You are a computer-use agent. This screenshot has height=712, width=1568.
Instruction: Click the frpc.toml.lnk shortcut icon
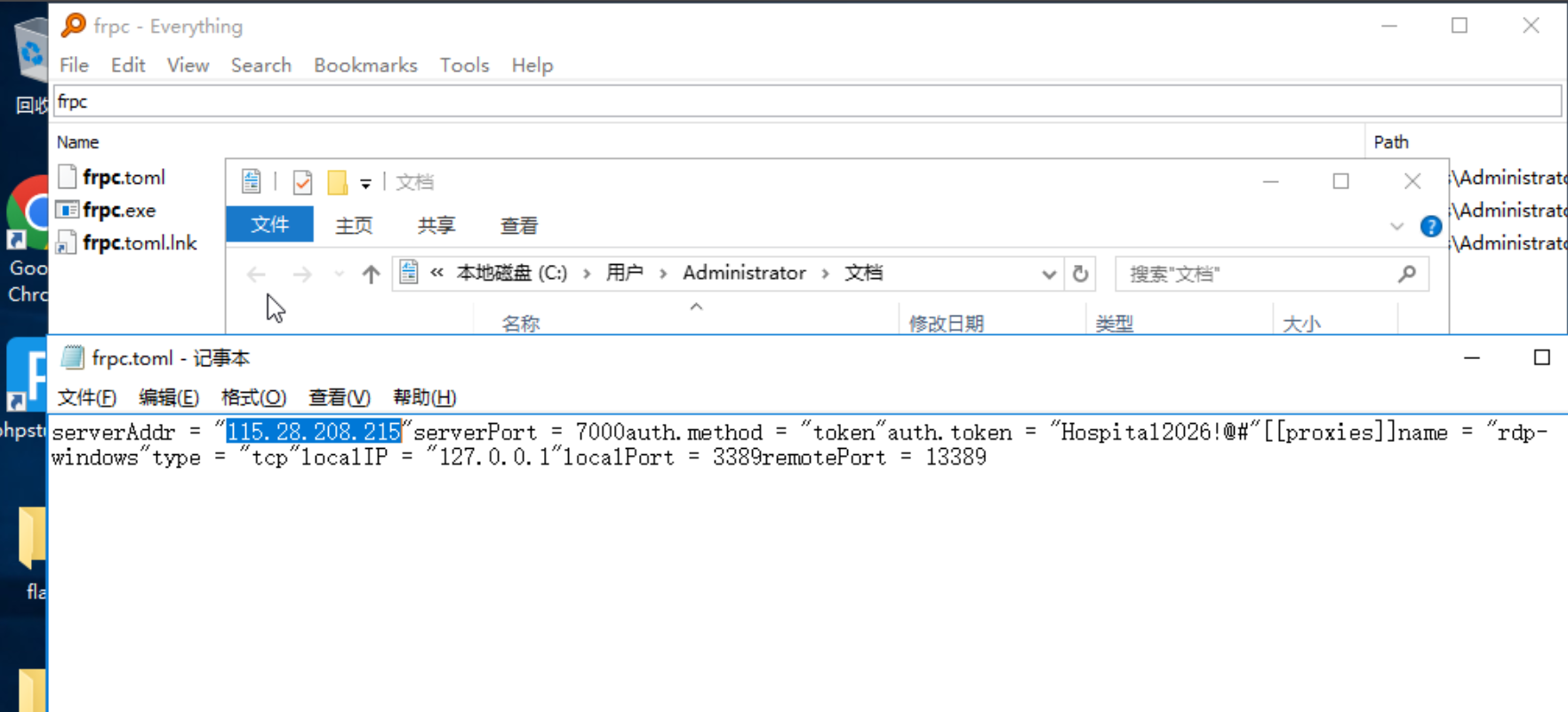click(66, 243)
